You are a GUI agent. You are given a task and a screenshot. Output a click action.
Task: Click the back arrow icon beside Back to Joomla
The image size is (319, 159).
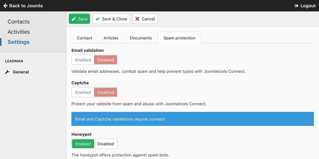coord(5,6)
